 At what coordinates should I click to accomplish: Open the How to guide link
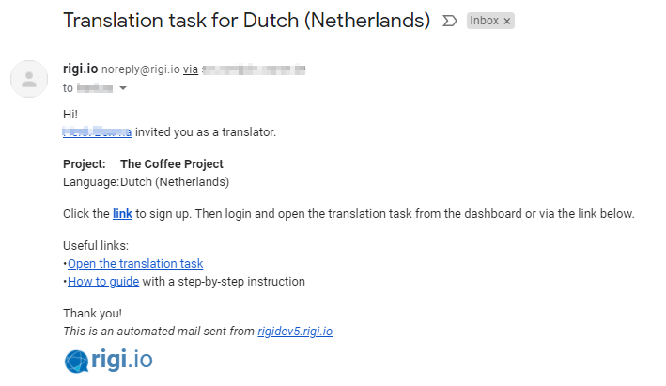click(103, 282)
